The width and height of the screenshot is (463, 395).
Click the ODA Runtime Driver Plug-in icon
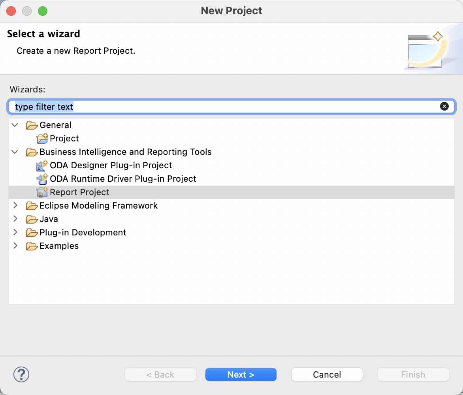click(42, 179)
